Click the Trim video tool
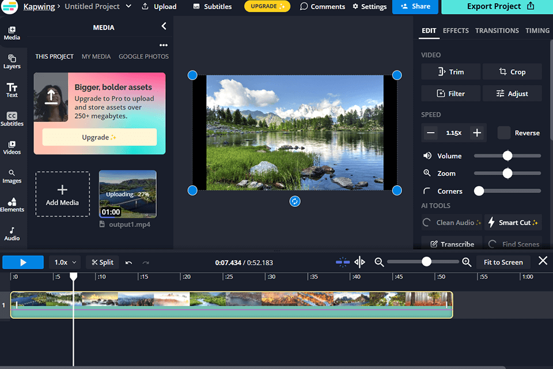This screenshot has width=553, height=369. 450,71
